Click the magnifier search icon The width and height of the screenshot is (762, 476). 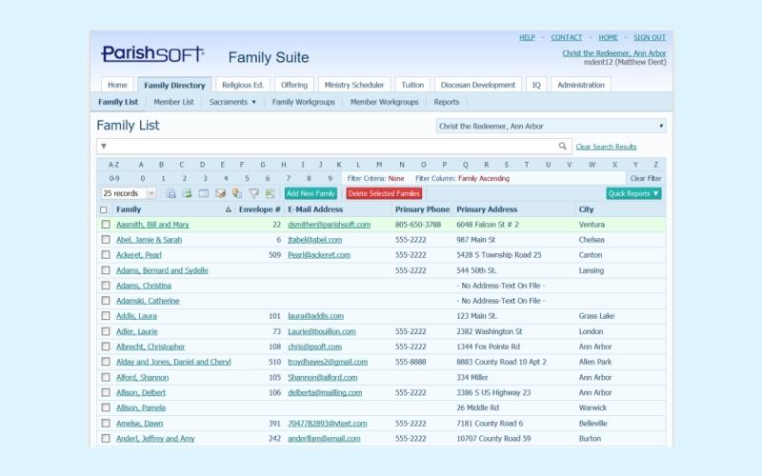tap(562, 146)
